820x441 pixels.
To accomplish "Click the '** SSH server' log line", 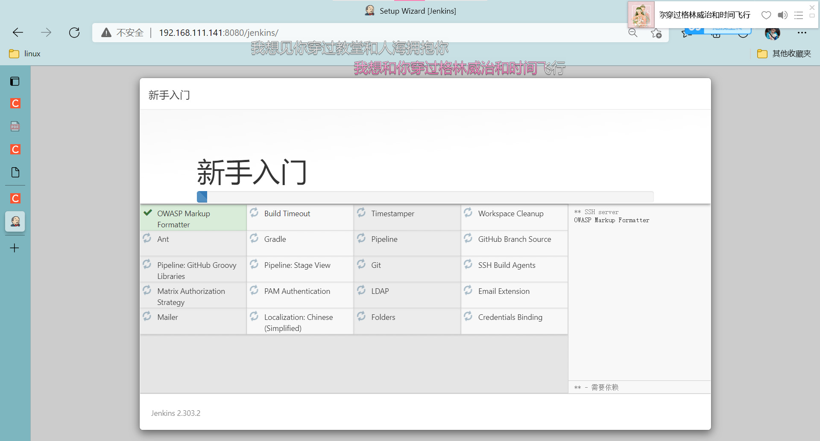I will 596,212.
